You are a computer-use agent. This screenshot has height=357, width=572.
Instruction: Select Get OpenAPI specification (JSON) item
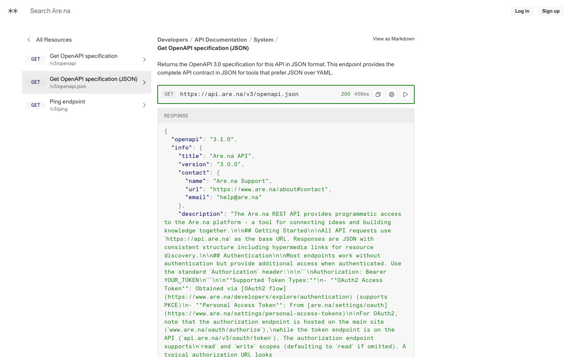(x=87, y=83)
